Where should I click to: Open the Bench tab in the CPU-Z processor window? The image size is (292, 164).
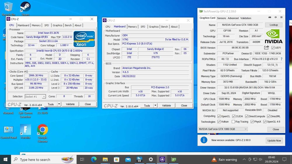[x=68, y=25]
